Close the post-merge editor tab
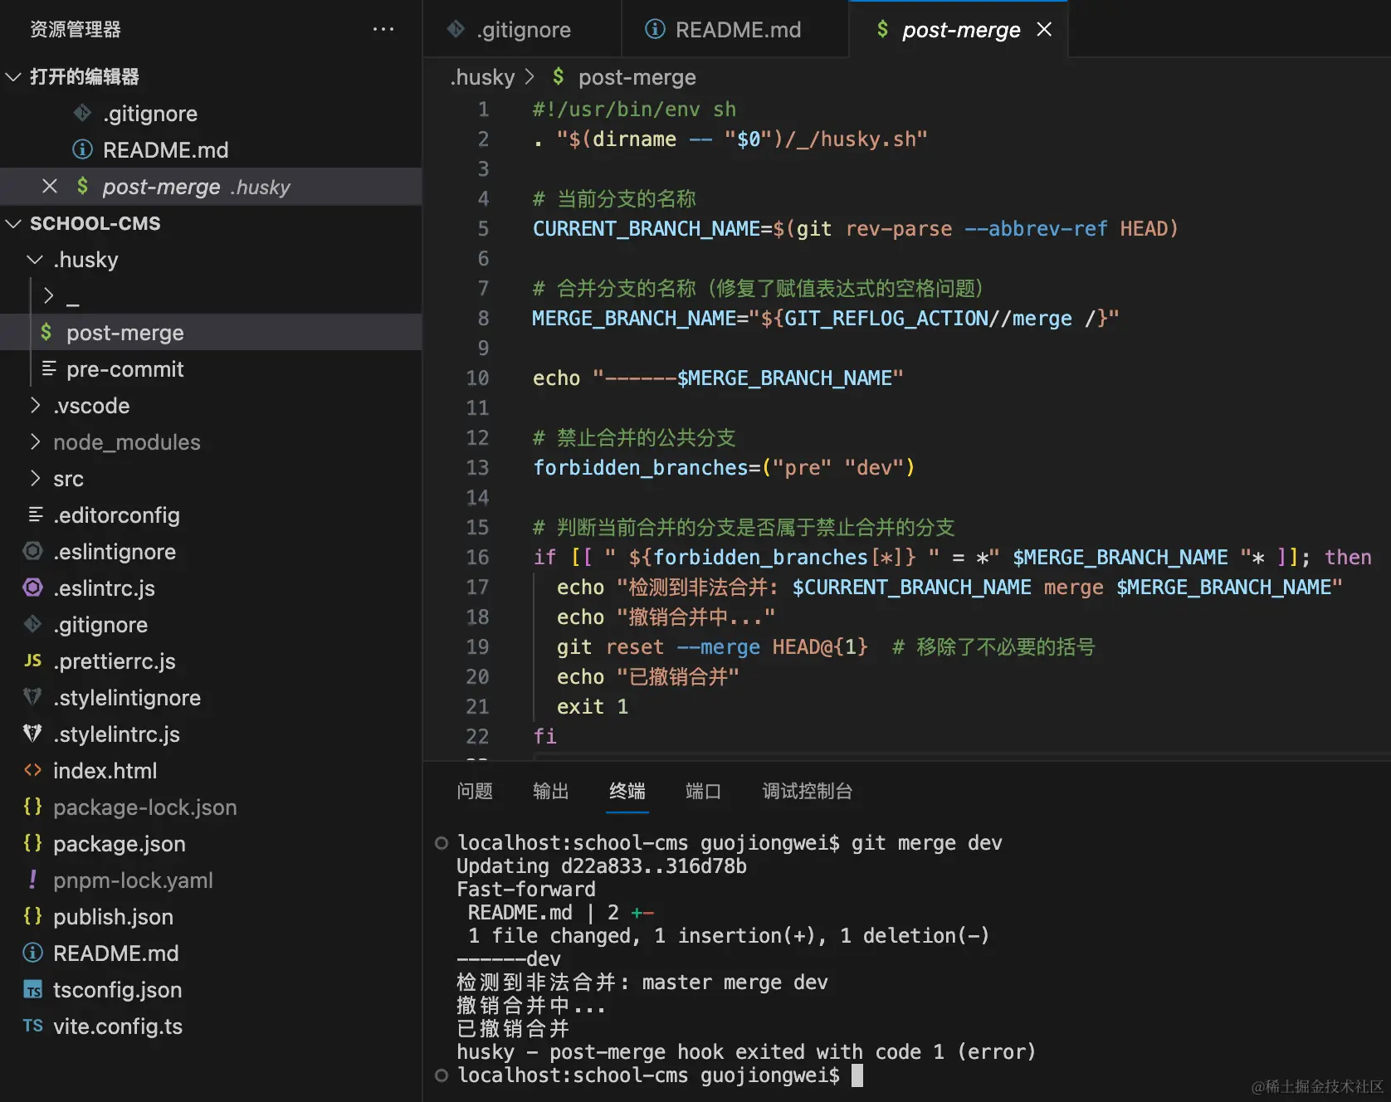This screenshot has height=1102, width=1391. [x=1044, y=29]
